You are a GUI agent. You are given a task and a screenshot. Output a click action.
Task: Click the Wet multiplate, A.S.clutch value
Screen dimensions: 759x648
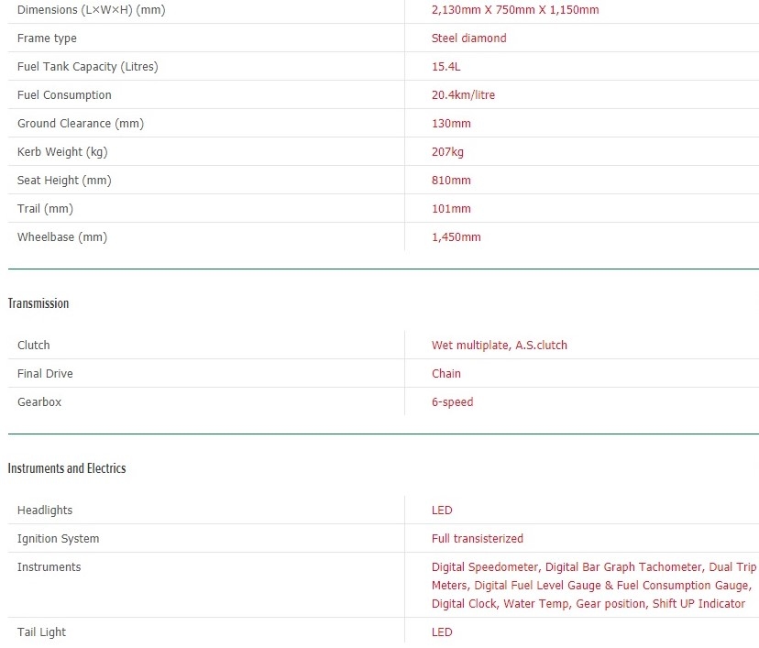pyautogui.click(x=499, y=346)
